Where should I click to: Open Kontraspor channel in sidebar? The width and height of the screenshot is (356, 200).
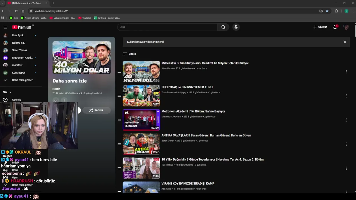coord(19,72)
